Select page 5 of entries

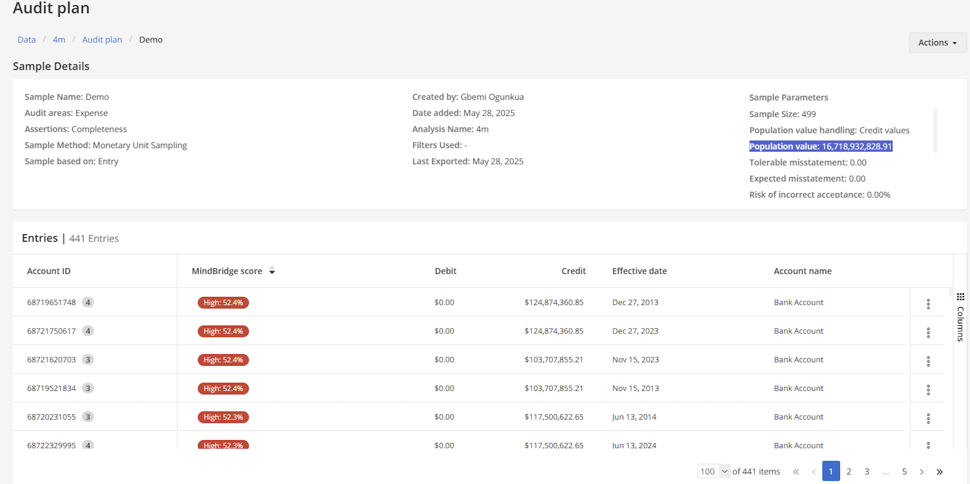(x=904, y=472)
